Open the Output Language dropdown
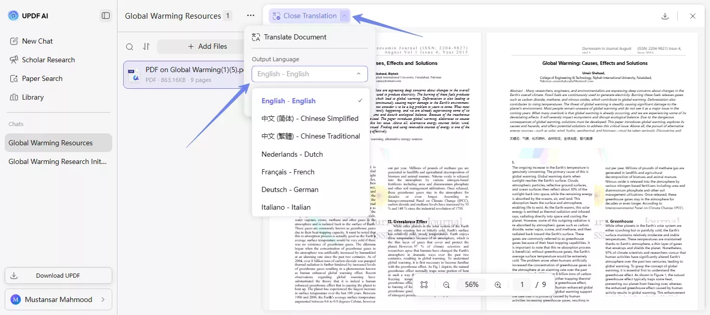The image size is (710, 315). point(309,74)
